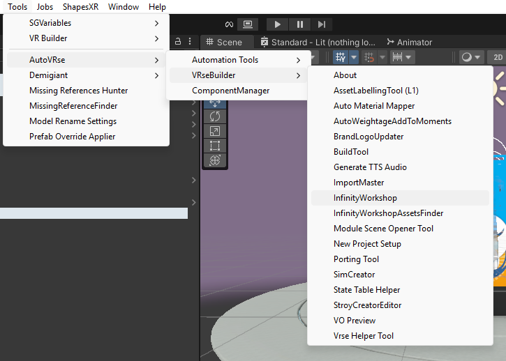This screenshot has height=361, width=506.
Task: Open Vrse Helper Tool
Action: pos(400,336)
